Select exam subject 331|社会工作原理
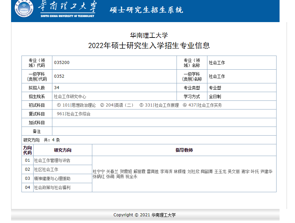 point(162,105)
